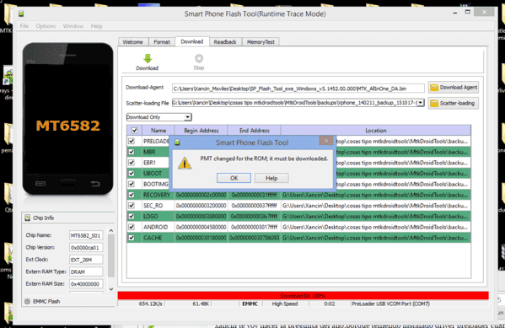Close the Smart Phone Flash Tool dialog
Screen dimensions: 505x328
coord(326,141)
